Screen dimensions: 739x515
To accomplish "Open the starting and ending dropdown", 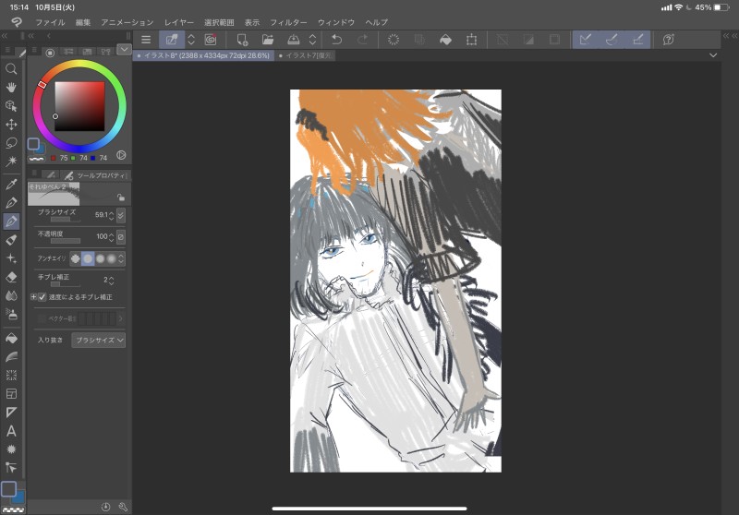I will (x=99, y=340).
